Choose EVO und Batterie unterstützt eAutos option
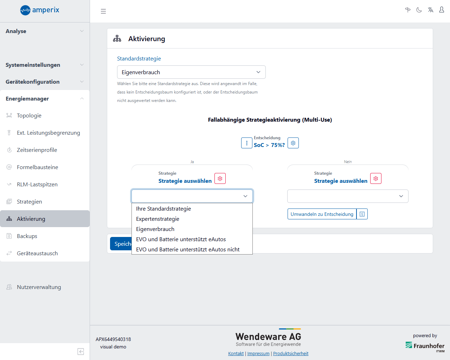The width and height of the screenshot is (450, 360). tap(181, 239)
